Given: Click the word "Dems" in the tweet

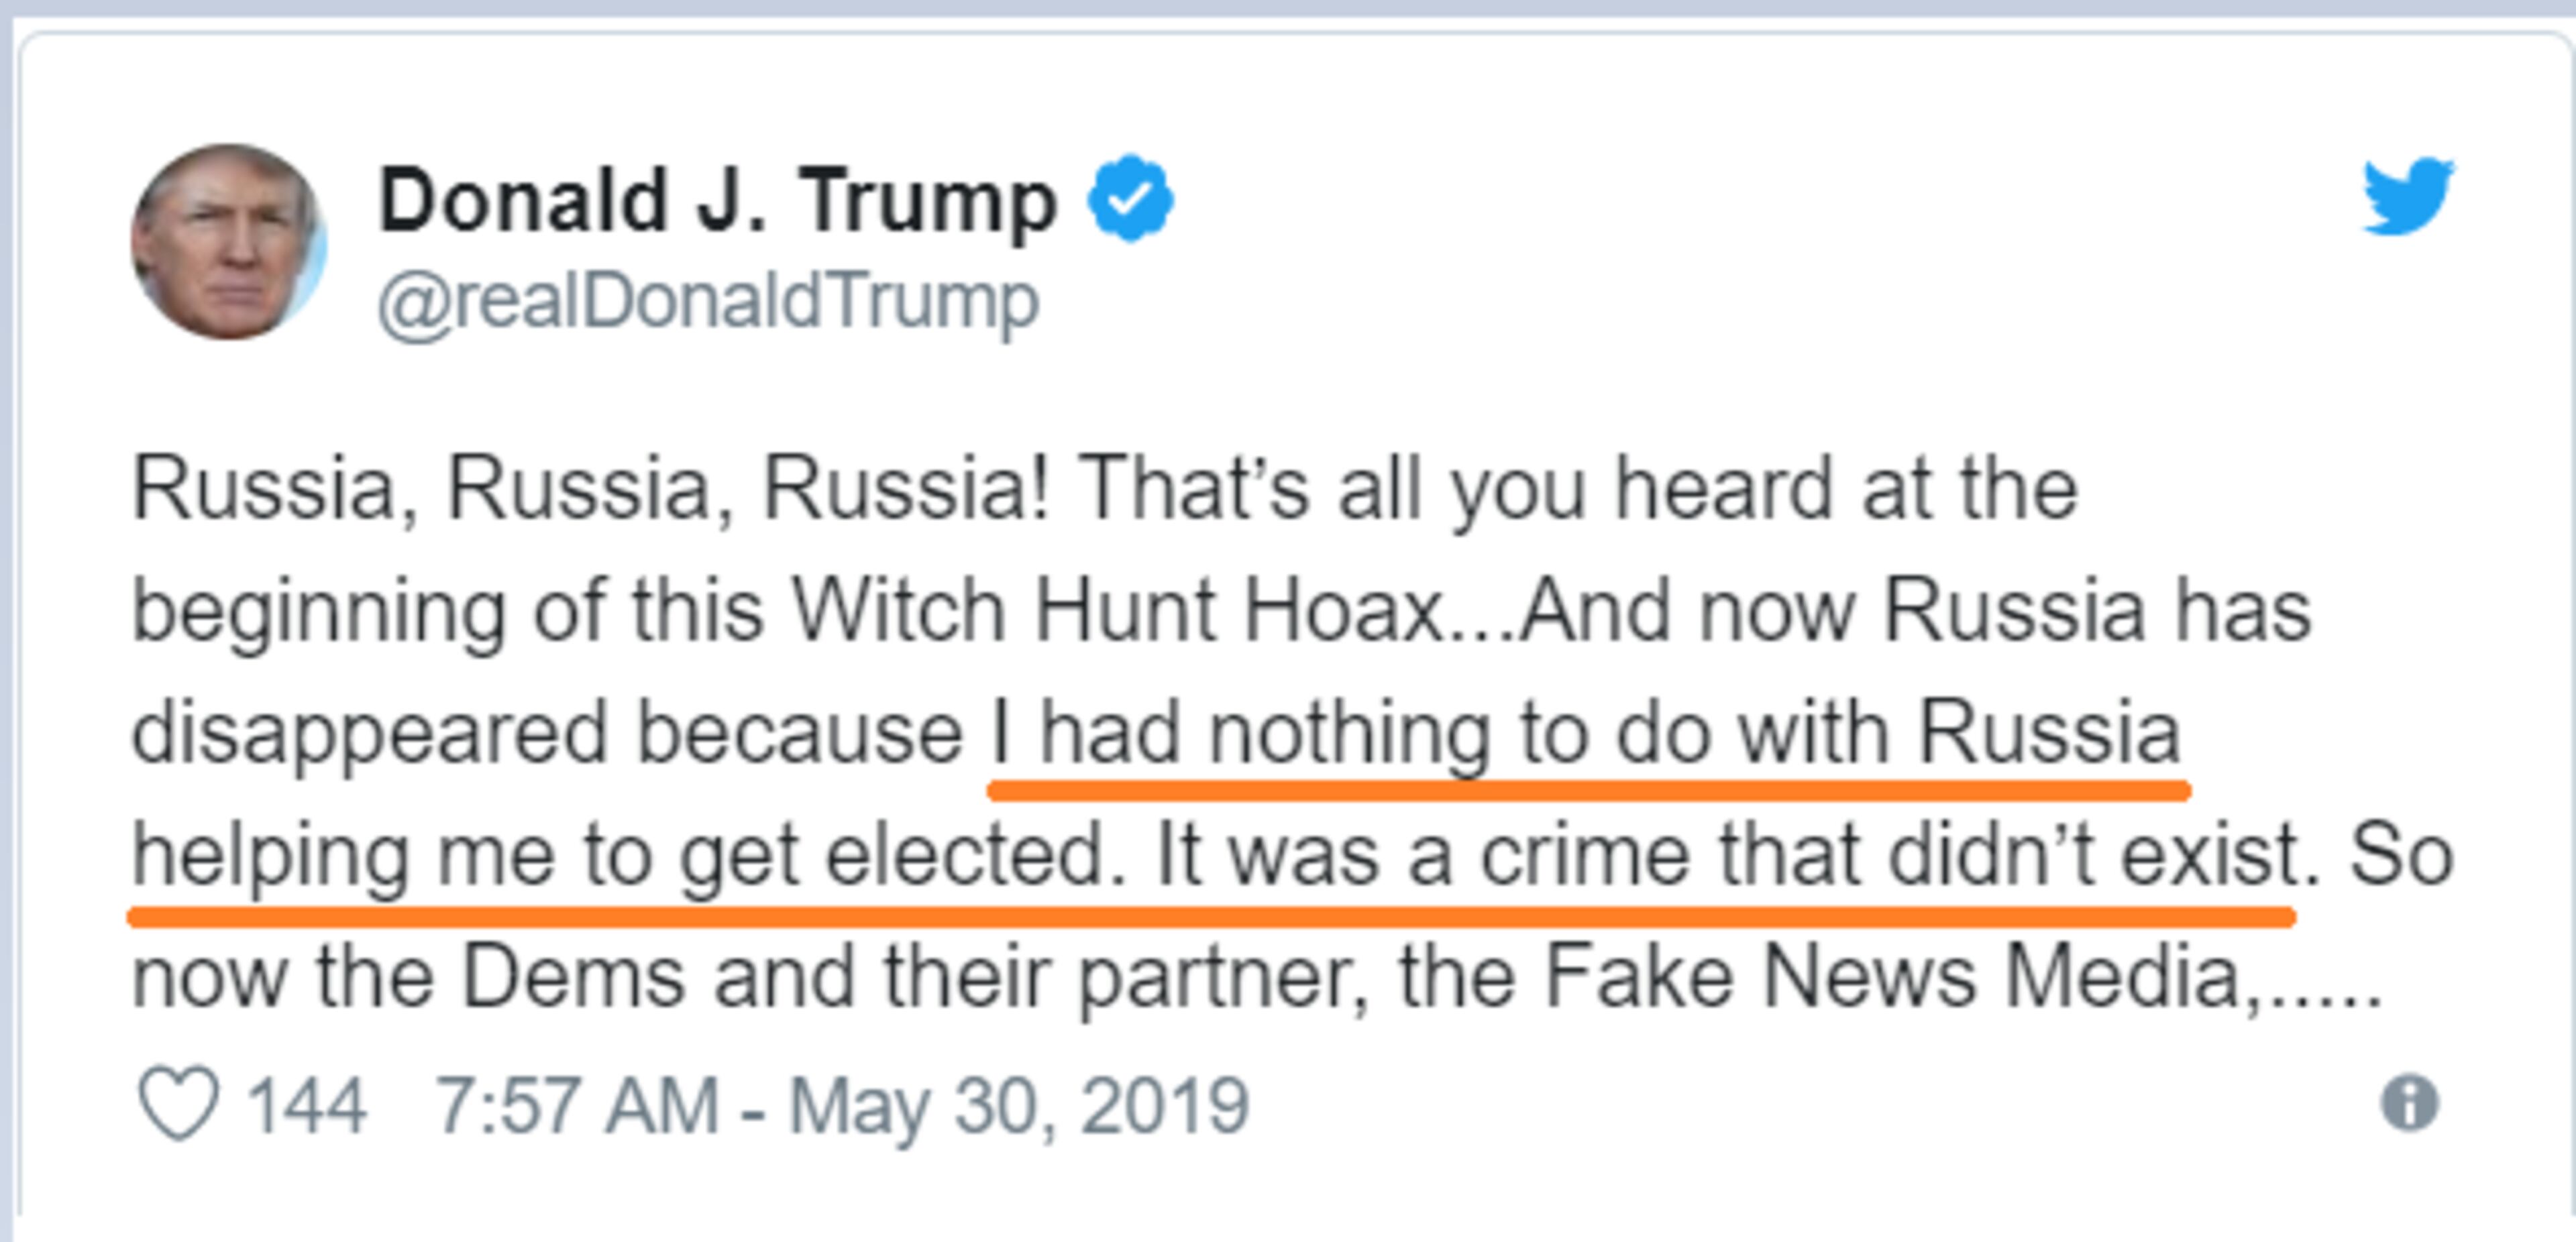Looking at the screenshot, I should [572, 977].
